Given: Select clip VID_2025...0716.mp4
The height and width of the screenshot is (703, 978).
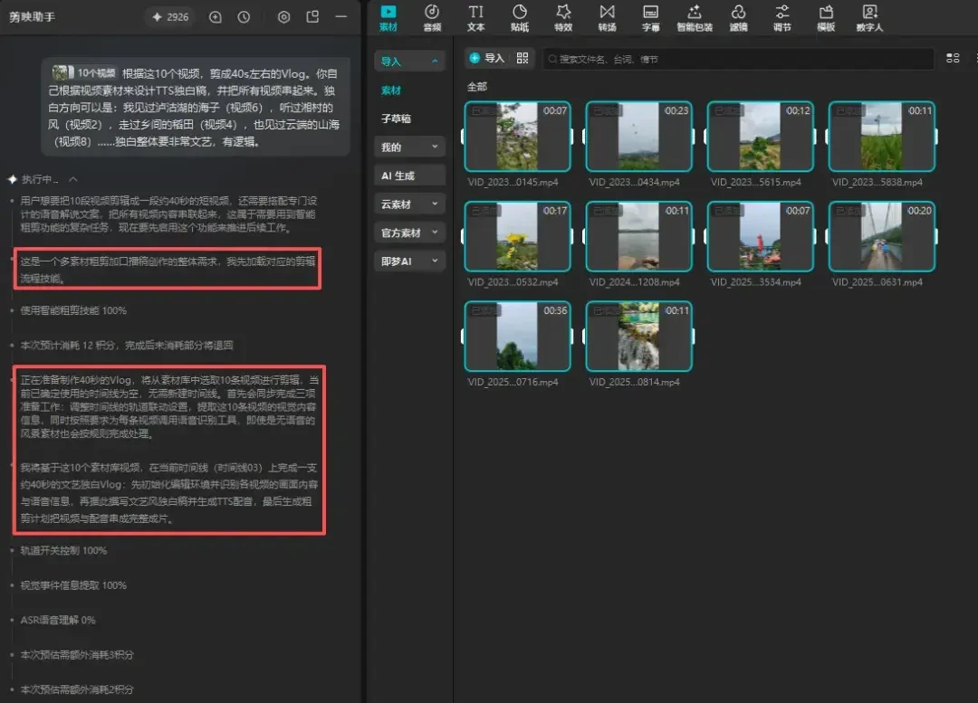Looking at the screenshot, I should [517, 336].
